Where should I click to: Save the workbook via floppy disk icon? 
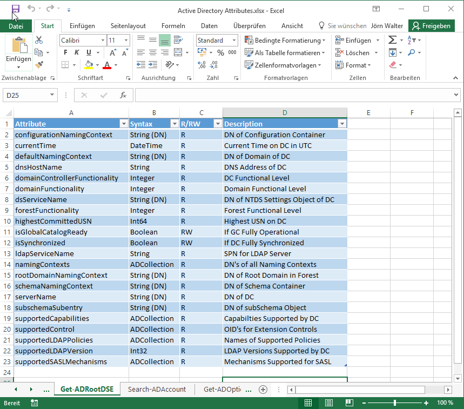point(15,9)
